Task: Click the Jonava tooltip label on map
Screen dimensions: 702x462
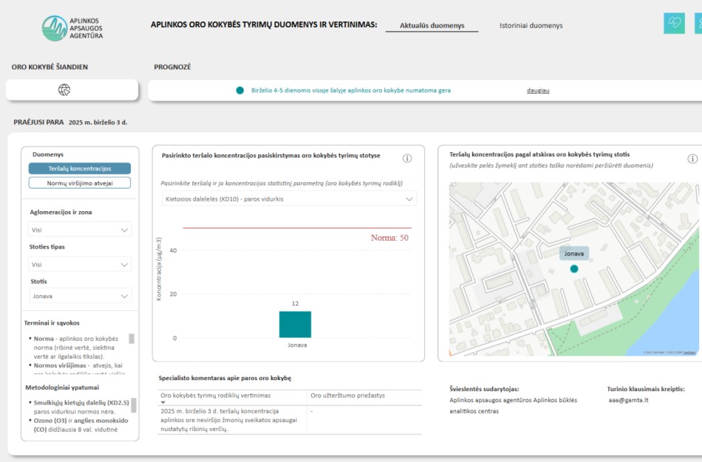Action: (x=574, y=254)
